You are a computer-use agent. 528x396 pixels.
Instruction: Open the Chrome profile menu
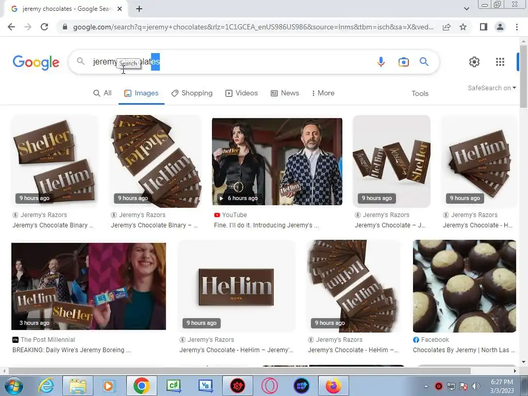pyautogui.click(x=500, y=27)
